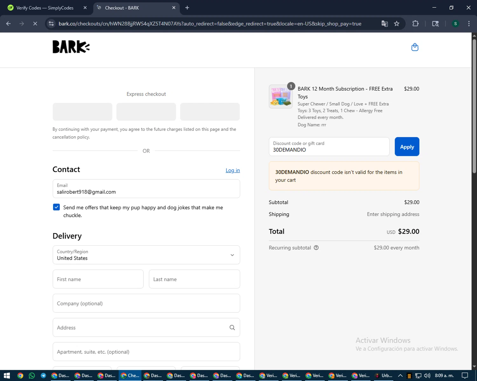The width and height of the screenshot is (477, 381).
Task: Click the translate page icon
Action: (x=384, y=23)
